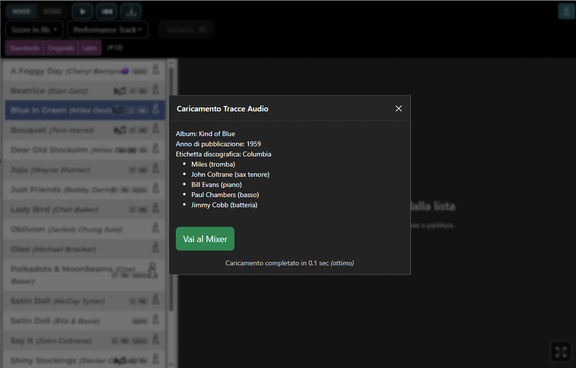Select A Foggy Day in the song list
576x368 pixels.
pyautogui.click(x=84, y=71)
